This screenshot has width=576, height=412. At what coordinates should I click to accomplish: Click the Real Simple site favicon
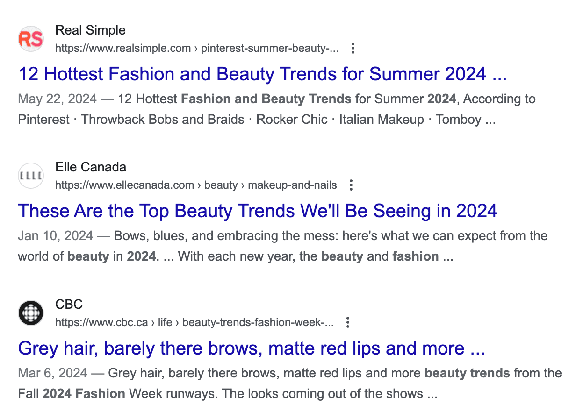pyautogui.click(x=30, y=39)
